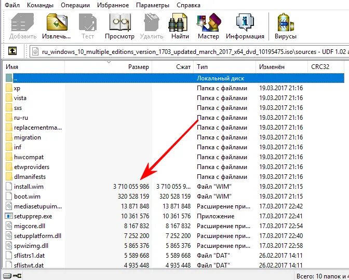Image resolution: width=349 pixels, height=280 pixels.
Task: Click date 17.03.2017 22:54
Action: click(281, 226)
